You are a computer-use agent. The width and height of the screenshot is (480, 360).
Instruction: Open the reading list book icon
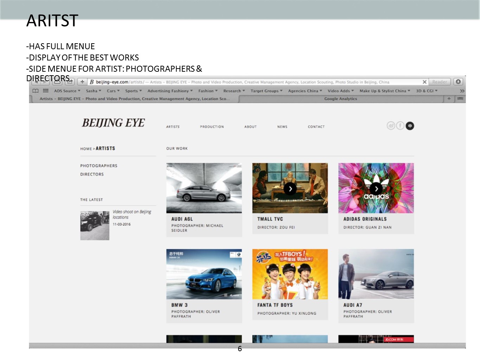click(36, 91)
